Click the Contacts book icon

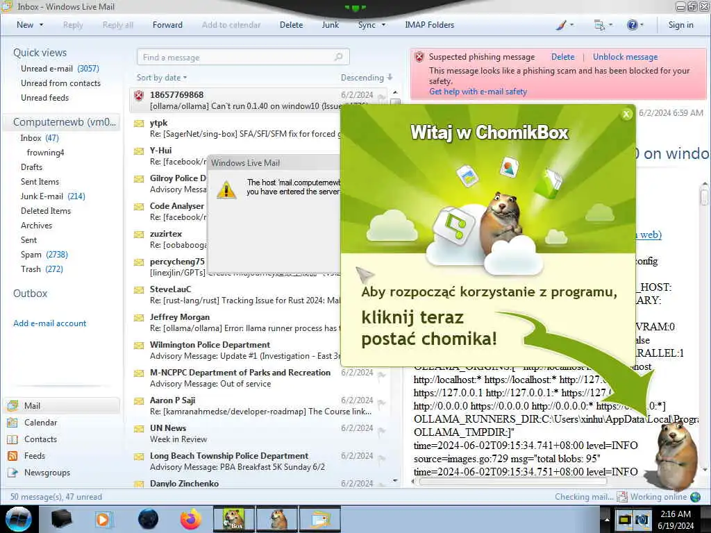(12, 439)
